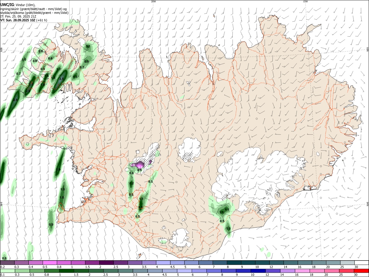Image resolution: width=369 pixels, height=277 pixels.
Task: Select the dark purple 2 mm snow swatch
Action: [106, 263]
